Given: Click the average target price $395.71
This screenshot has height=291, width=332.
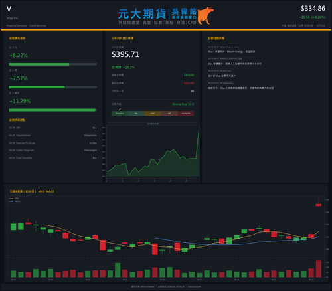Looking at the screenshot, I should coord(125,54).
